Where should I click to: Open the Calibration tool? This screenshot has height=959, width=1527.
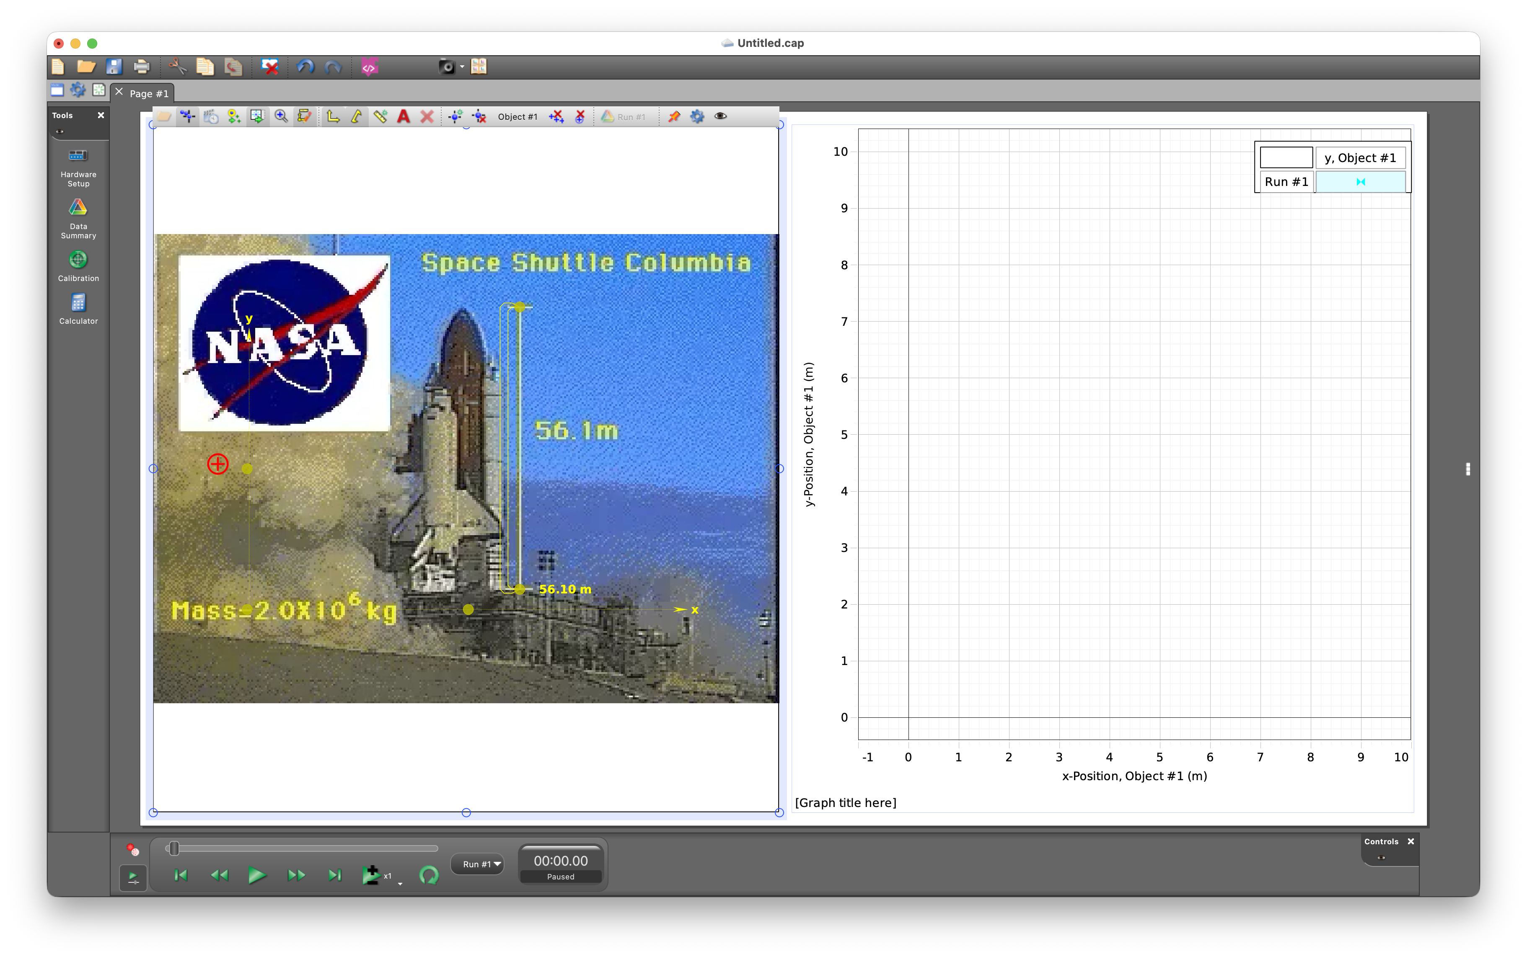pos(78,266)
